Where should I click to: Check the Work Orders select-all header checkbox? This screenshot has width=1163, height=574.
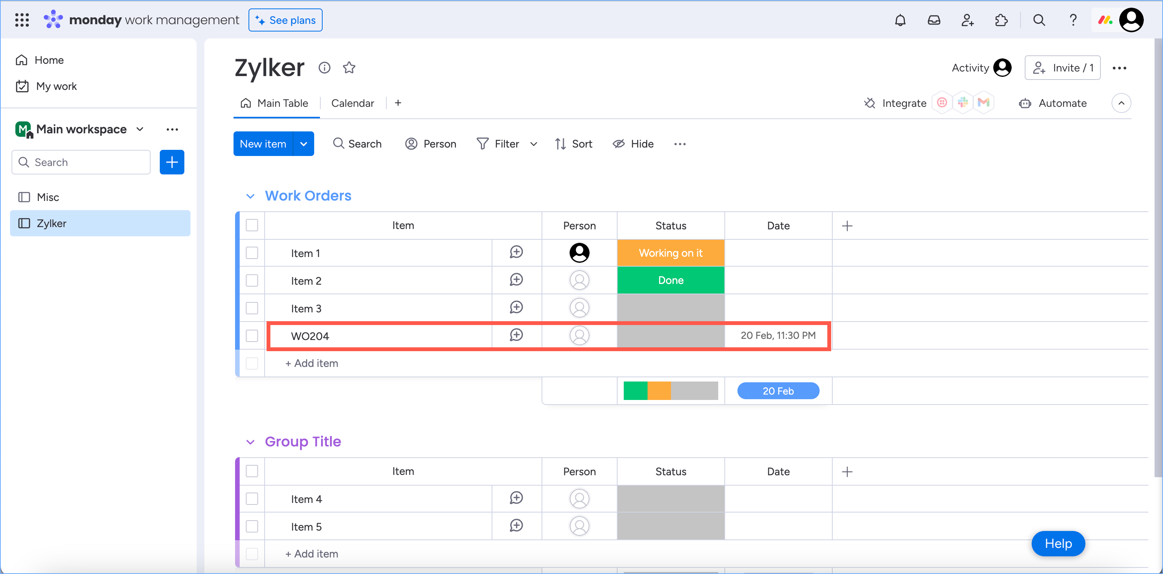(x=252, y=226)
